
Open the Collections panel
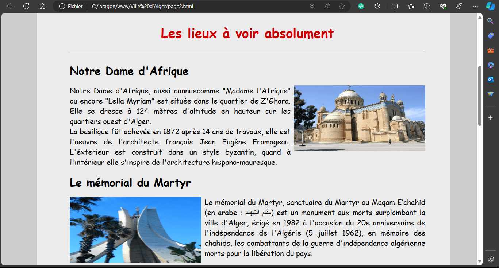click(427, 6)
